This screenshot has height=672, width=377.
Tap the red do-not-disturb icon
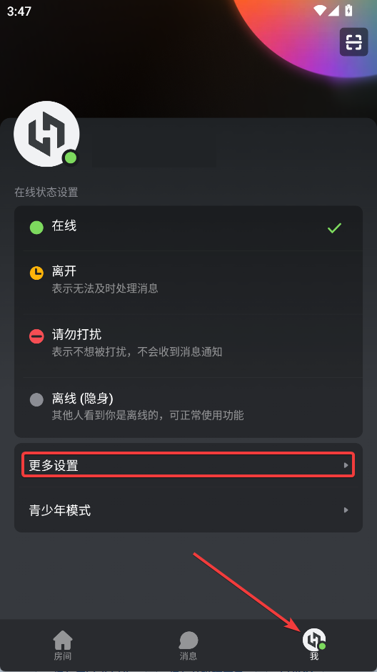36,336
